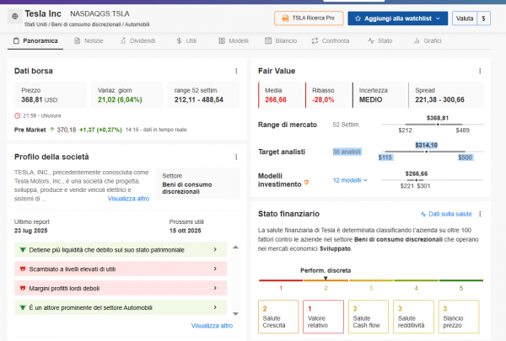Click Range di mercato slider marker
This screenshot has height=341, width=506.
click(438, 125)
